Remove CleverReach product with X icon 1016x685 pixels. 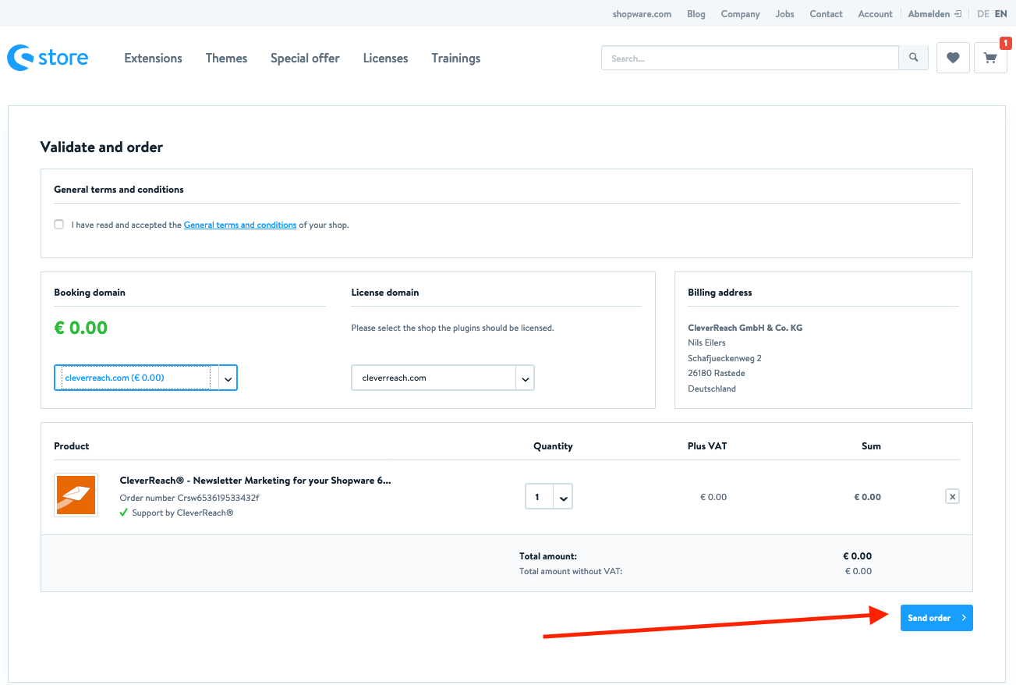(952, 496)
